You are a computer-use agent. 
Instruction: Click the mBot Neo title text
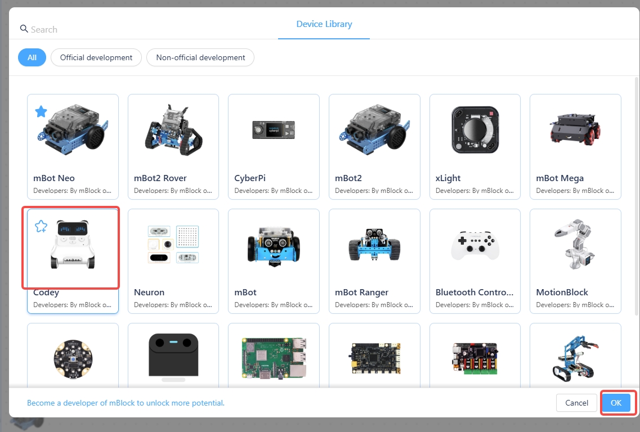pos(54,178)
